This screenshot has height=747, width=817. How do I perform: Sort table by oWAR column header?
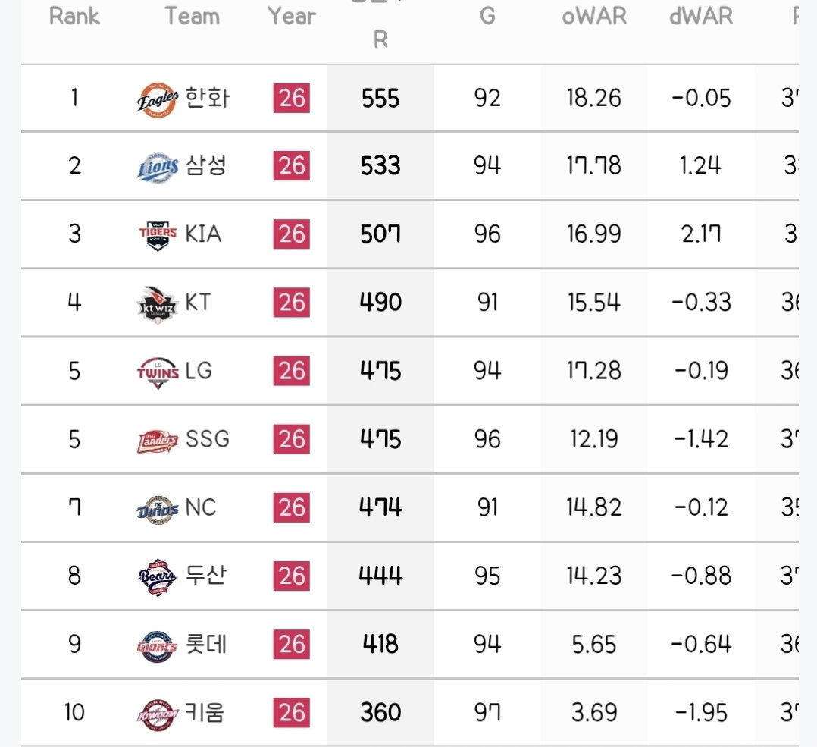594,16
